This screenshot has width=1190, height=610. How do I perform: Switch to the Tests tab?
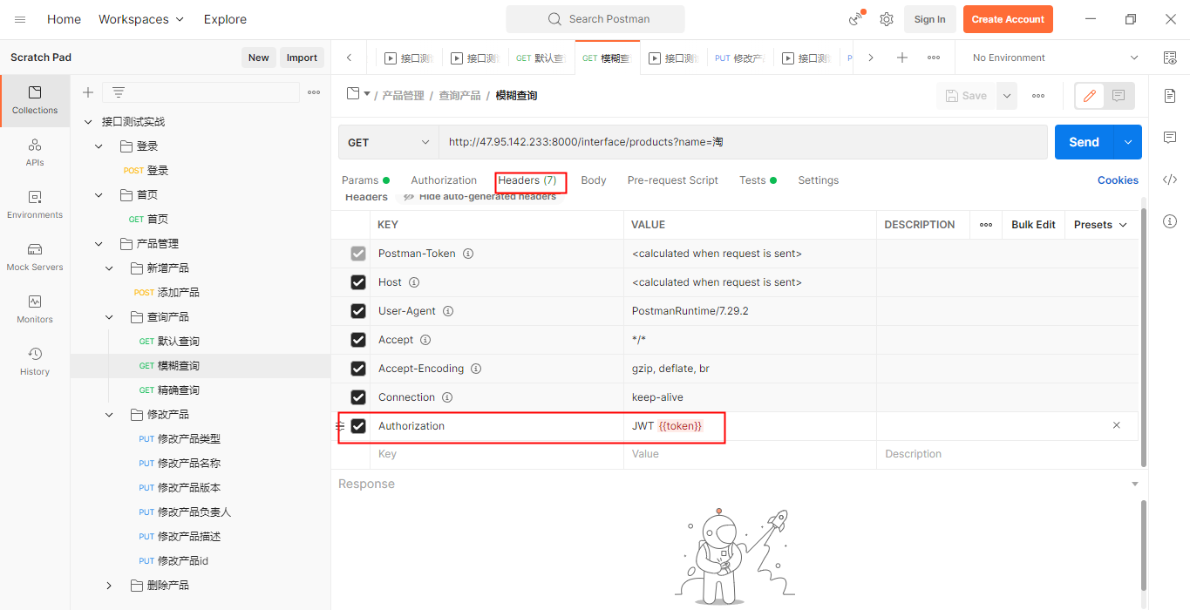tap(758, 180)
